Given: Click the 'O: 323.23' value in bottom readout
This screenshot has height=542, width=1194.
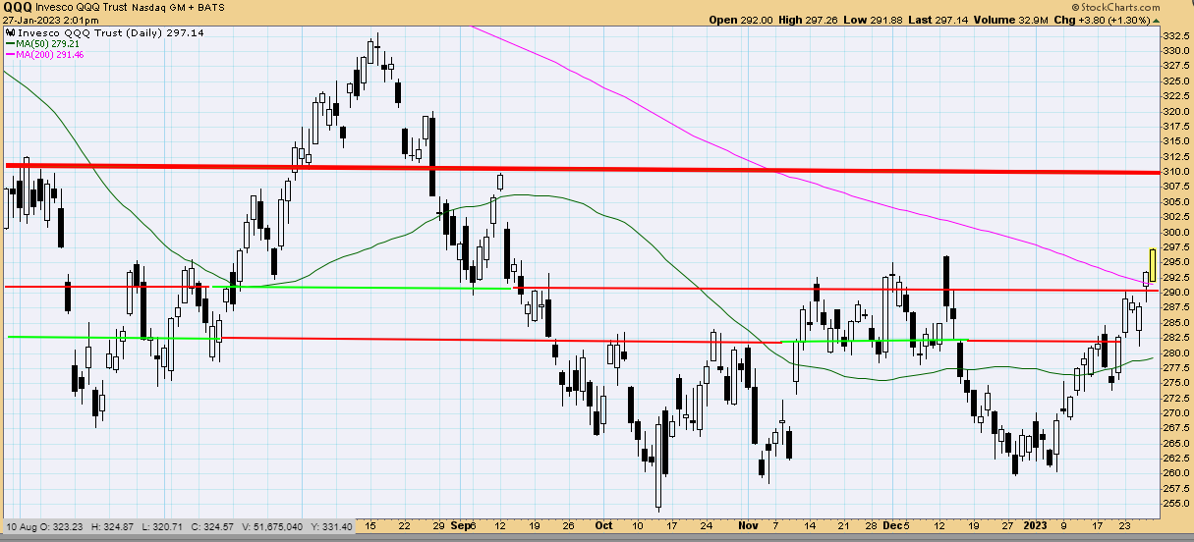Looking at the screenshot, I should [x=61, y=527].
